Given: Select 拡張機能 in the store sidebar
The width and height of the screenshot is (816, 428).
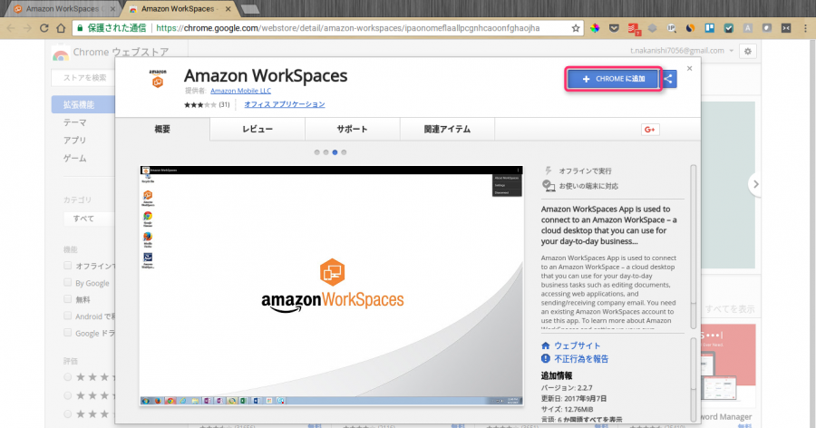Looking at the screenshot, I should coord(83,104).
